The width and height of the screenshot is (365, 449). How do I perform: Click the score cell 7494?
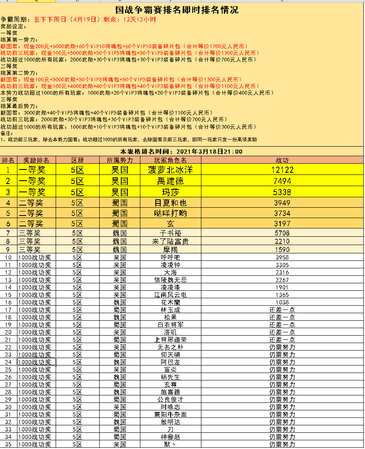[x=282, y=181]
